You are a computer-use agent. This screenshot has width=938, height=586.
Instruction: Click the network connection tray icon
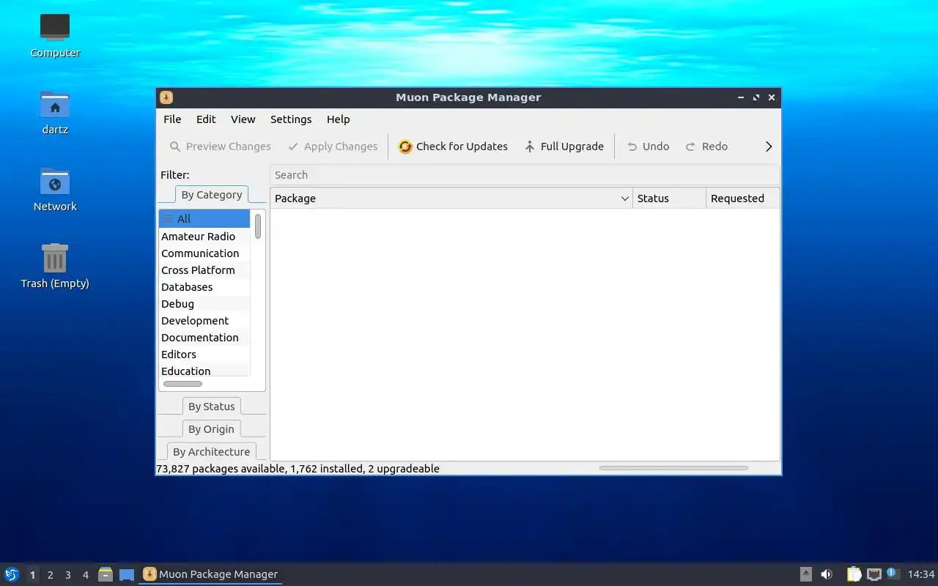pos(874,574)
